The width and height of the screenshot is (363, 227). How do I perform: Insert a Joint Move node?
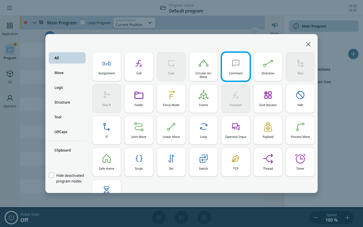click(x=139, y=130)
